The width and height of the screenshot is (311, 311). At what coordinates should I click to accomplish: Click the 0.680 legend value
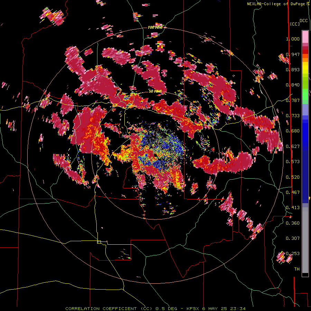tap(293, 131)
